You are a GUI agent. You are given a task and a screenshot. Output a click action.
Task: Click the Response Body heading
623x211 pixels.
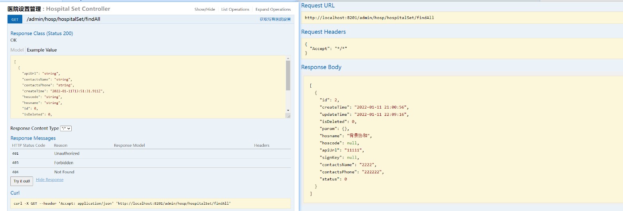pos(321,67)
